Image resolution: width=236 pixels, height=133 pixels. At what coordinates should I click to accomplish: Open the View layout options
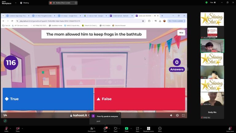click(213, 2)
